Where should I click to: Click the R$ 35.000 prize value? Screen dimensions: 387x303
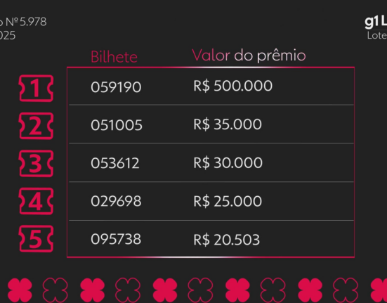coord(228,124)
